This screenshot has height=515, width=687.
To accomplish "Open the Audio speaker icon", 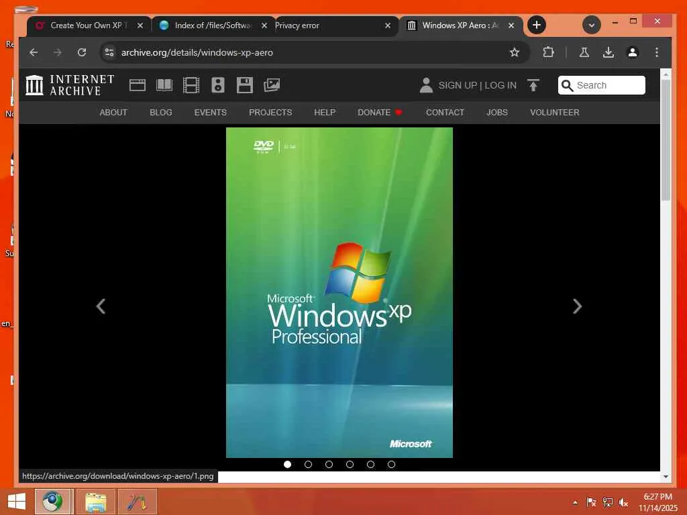I will [x=218, y=85].
